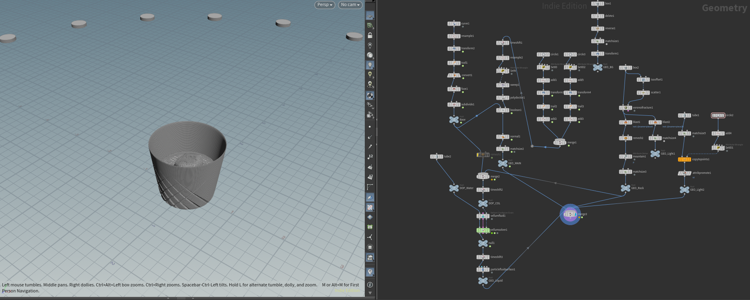Select the particlefluidsurface1 node

coord(483,270)
